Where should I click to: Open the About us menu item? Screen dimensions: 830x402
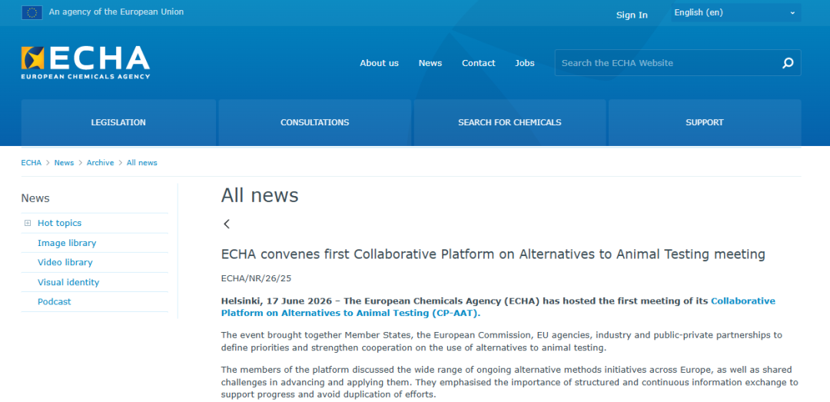pyautogui.click(x=379, y=63)
